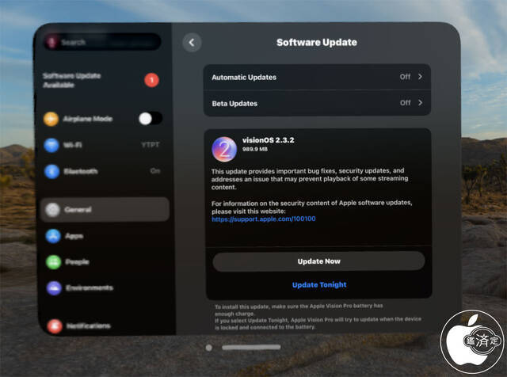Tap the microphone icon in Search
This screenshot has height=377, width=507.
51,42
